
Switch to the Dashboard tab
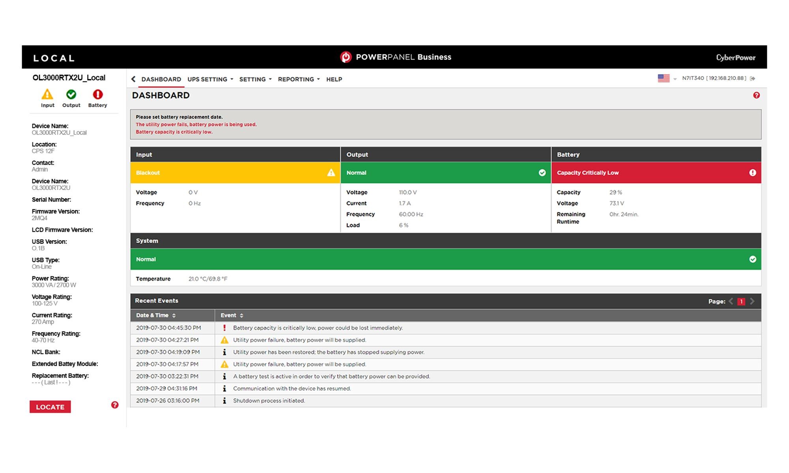161,79
